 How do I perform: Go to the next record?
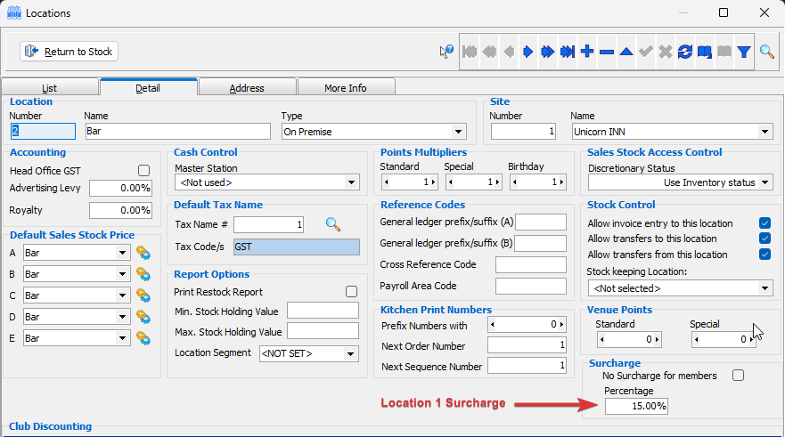[x=528, y=52]
